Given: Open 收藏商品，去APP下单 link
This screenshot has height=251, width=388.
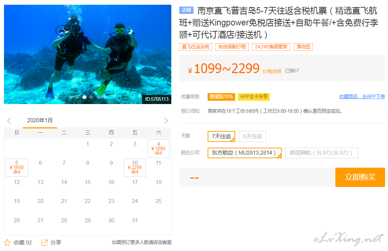Looking at the screenshot, I should tap(362, 96).
